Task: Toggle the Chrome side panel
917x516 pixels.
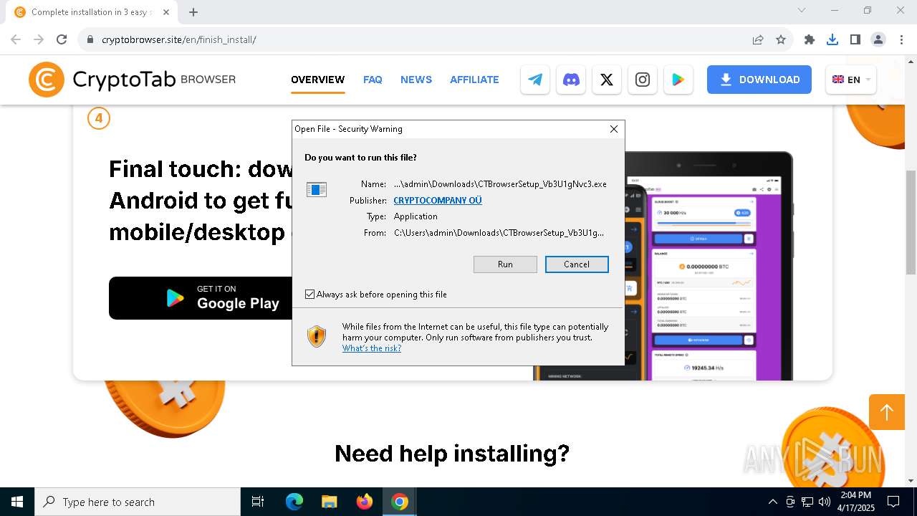Action: tap(855, 39)
